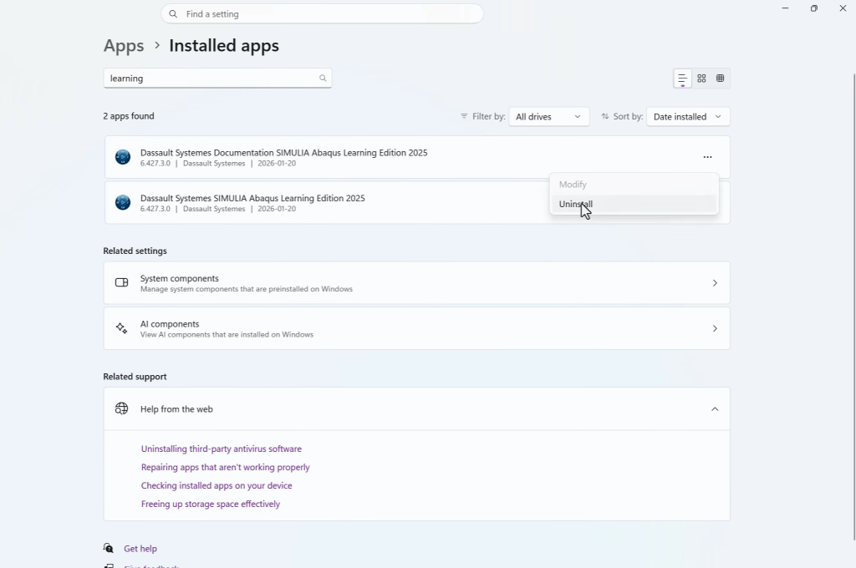The height and width of the screenshot is (568, 856).
Task: Click the System components icon
Action: [122, 282]
